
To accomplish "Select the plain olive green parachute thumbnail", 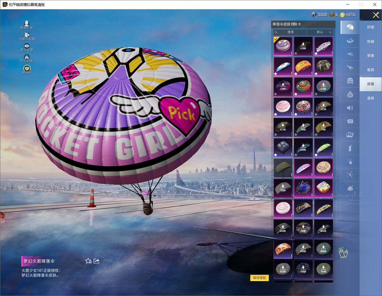I will (283, 168).
